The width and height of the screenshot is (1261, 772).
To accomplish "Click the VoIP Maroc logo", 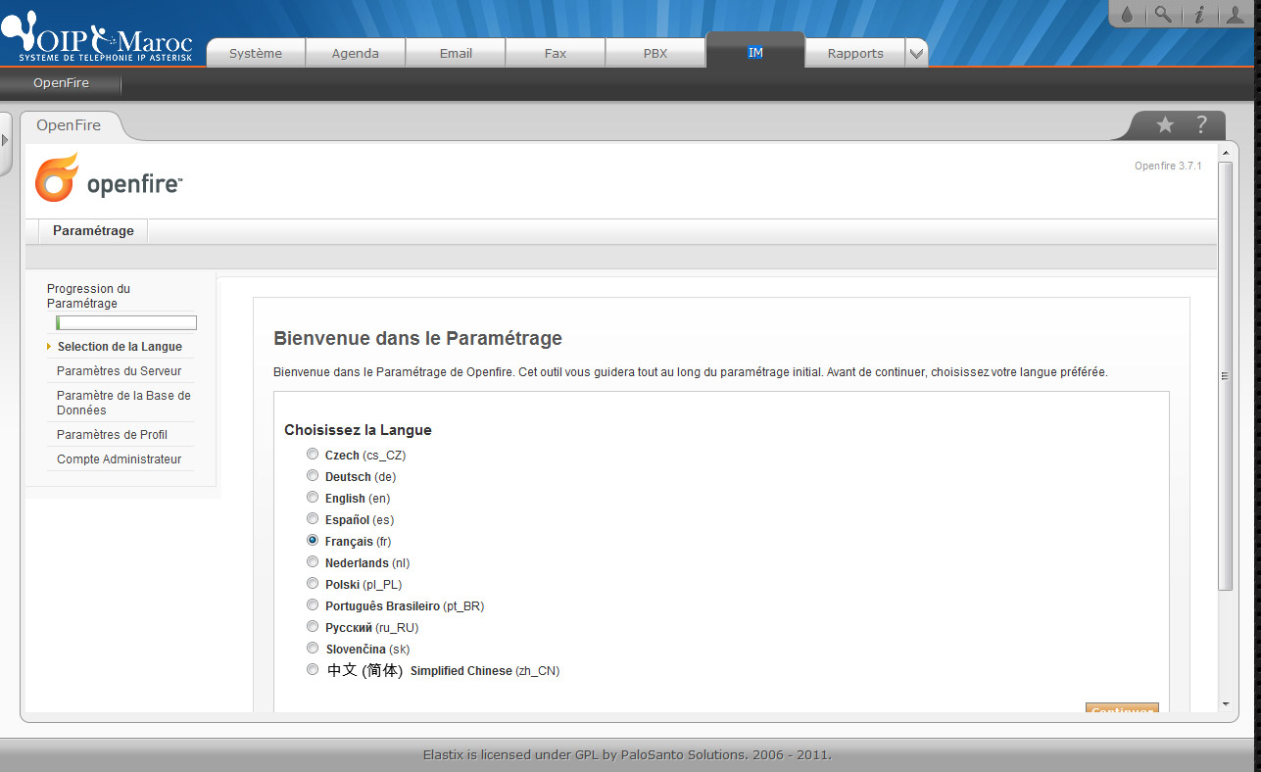I will (97, 40).
